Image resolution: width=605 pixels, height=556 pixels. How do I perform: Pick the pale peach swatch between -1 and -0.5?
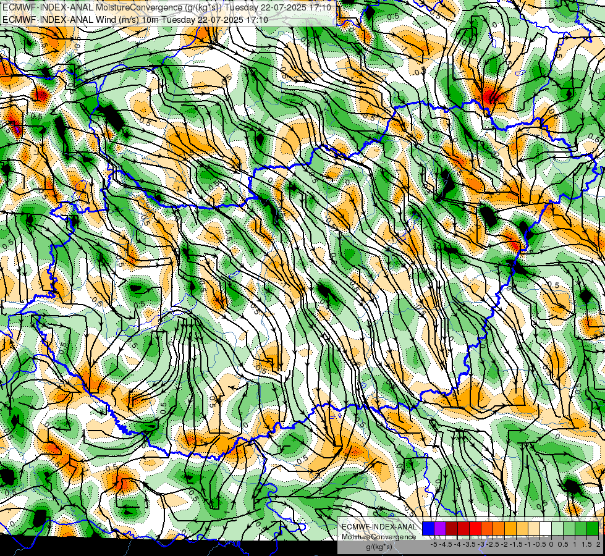[x=534, y=529]
